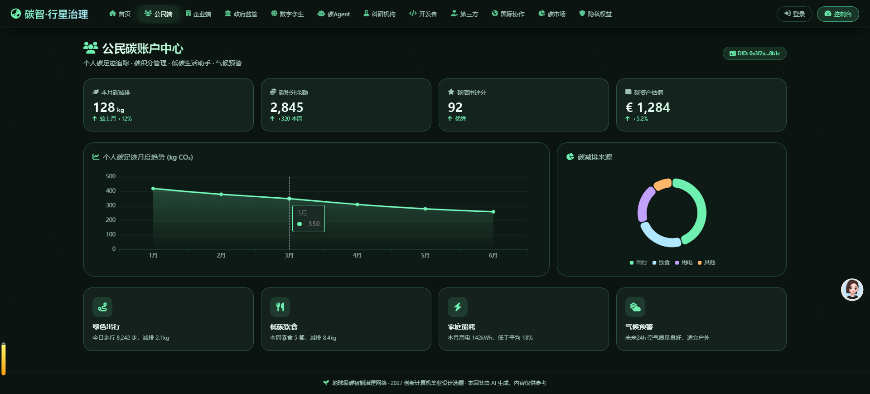Click the 登录 button
This screenshot has width=870, height=394.
(794, 14)
